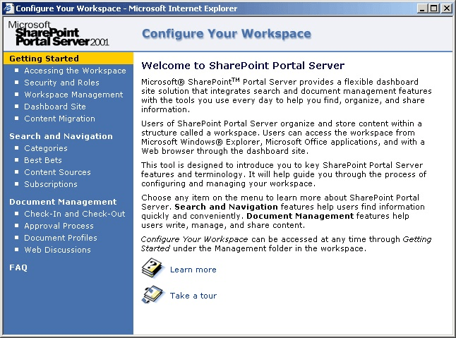Click the Take a tour icon

point(152,295)
